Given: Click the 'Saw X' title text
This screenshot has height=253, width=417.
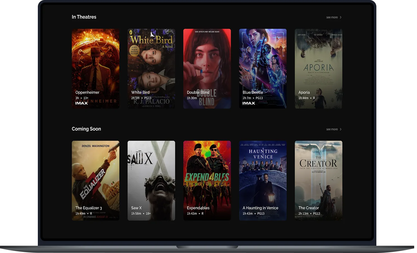Looking at the screenshot, I should [x=136, y=208].
